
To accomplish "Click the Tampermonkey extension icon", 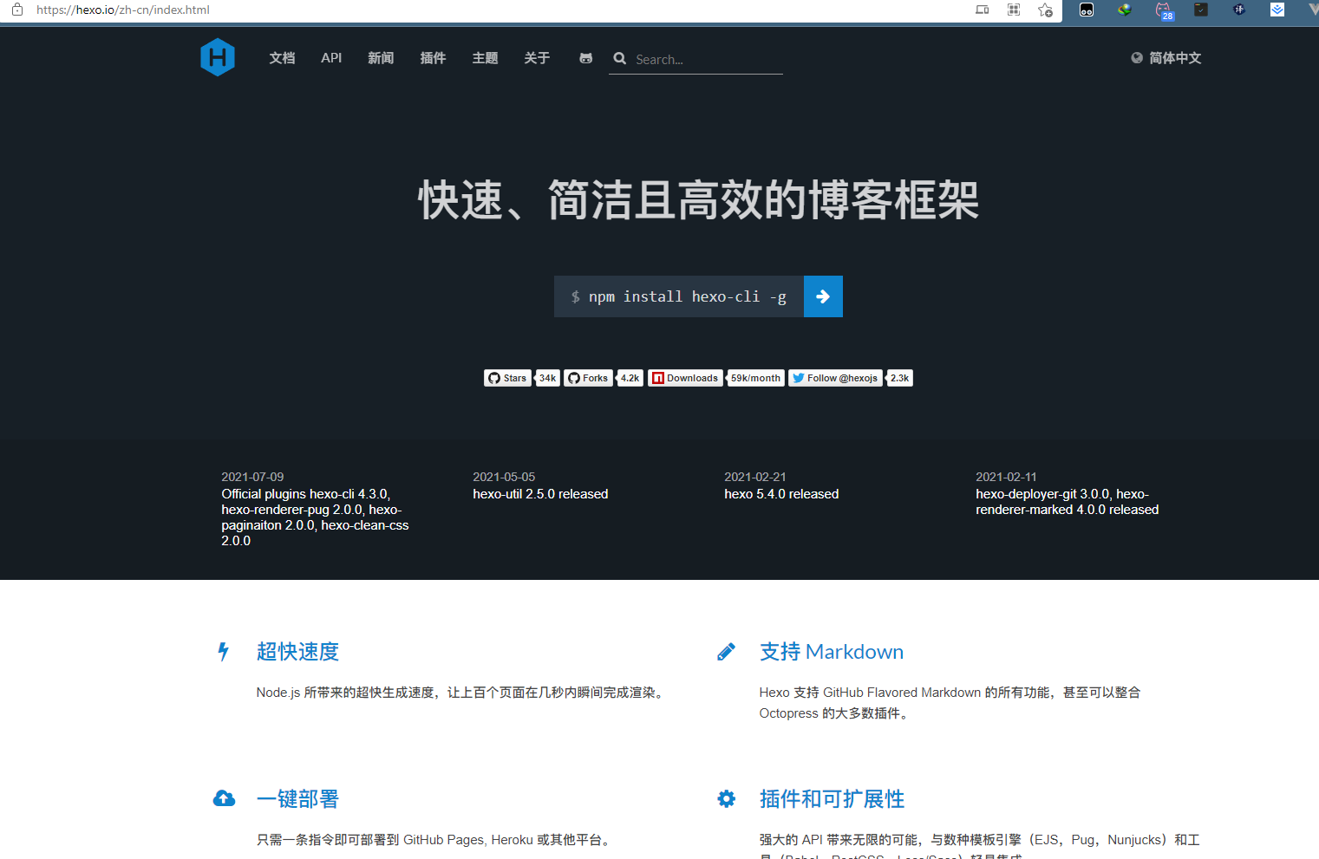I will click(1087, 10).
